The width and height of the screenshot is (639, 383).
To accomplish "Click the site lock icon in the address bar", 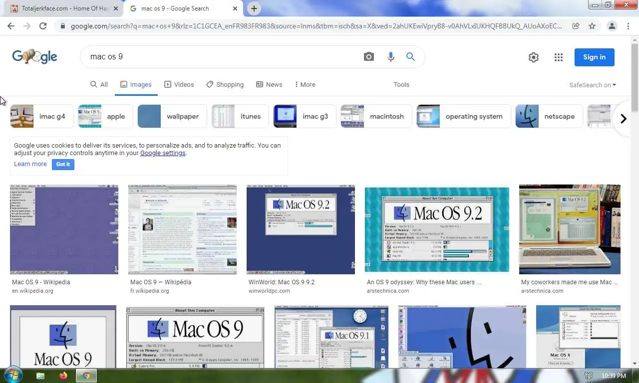I will pyautogui.click(x=62, y=26).
